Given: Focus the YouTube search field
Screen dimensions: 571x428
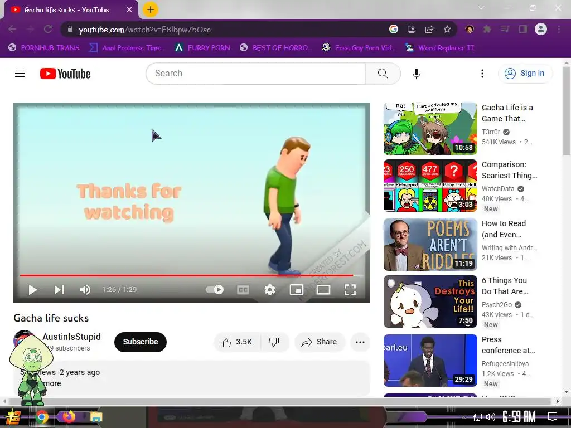Looking at the screenshot, I should pyautogui.click(x=255, y=74).
